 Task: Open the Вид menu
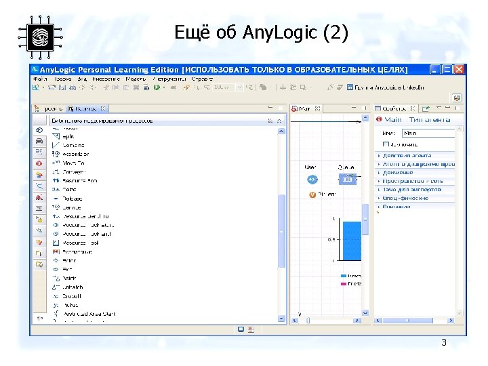pos(82,79)
